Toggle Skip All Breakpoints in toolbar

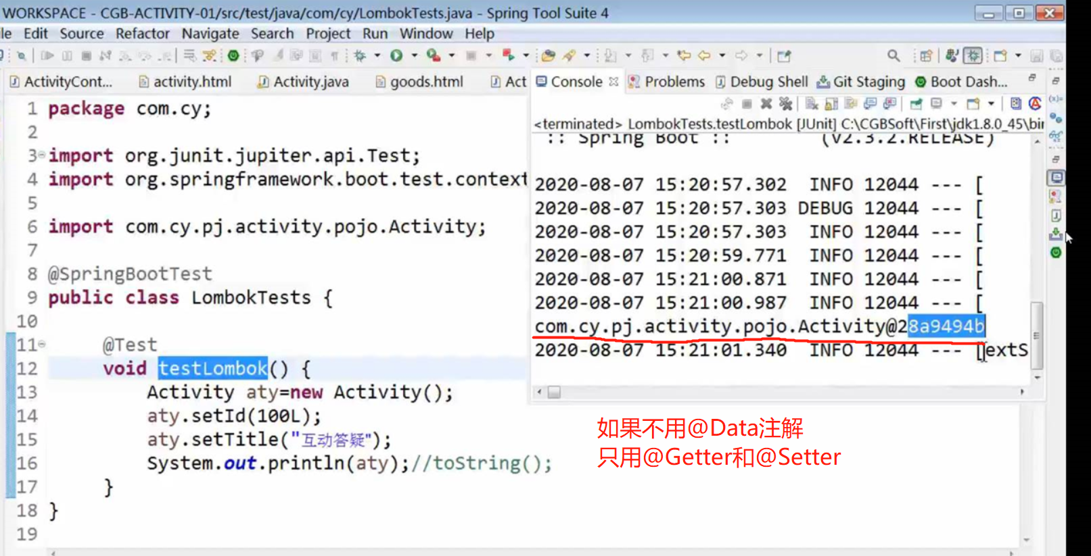[22, 56]
